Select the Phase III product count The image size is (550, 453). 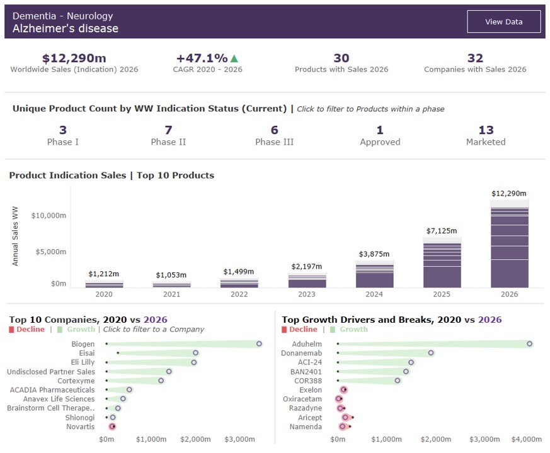(x=274, y=131)
